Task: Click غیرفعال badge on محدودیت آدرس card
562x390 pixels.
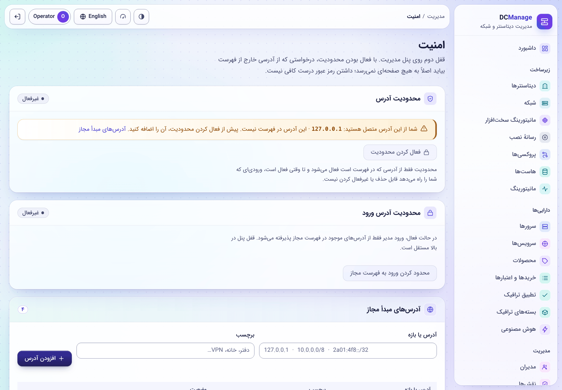Action: pyautogui.click(x=33, y=99)
